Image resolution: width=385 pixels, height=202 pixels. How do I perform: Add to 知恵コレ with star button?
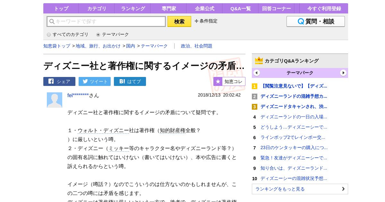[x=229, y=81]
